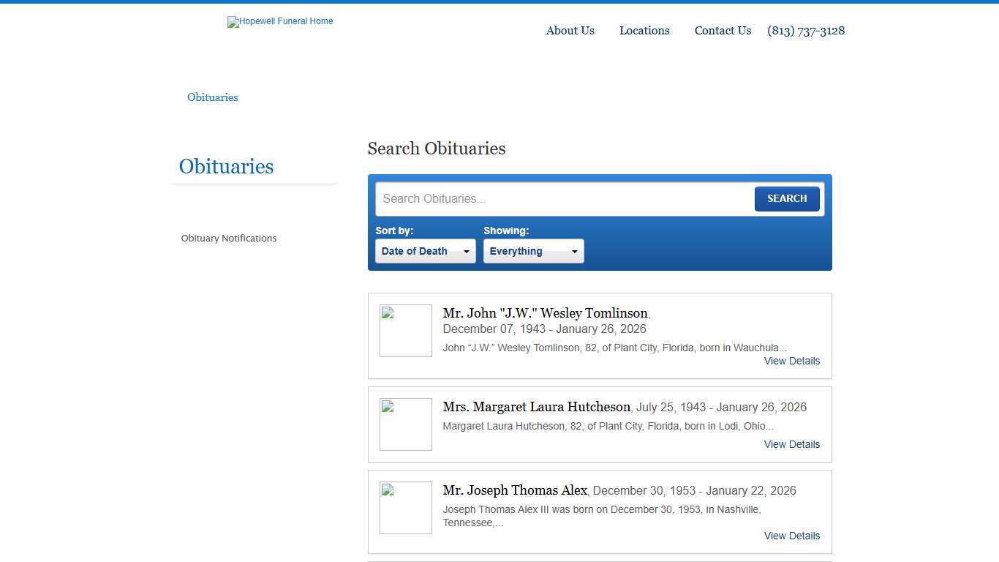Open Obituary Notifications in the sidebar
The width and height of the screenshot is (999, 562).
[x=229, y=239]
